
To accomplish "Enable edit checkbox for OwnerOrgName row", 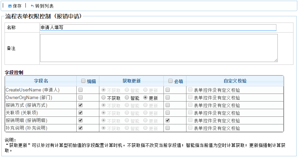I will 81,98.
